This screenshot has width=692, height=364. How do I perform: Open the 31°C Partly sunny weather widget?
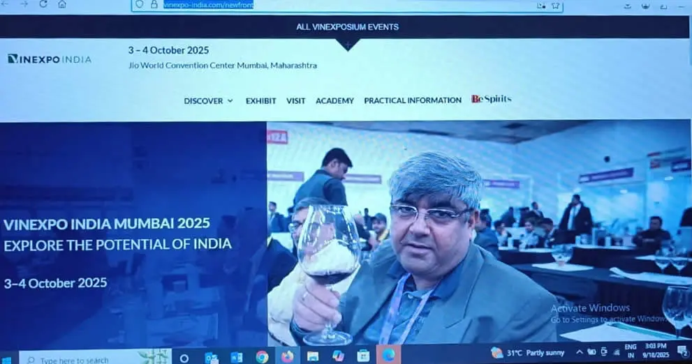click(x=527, y=353)
